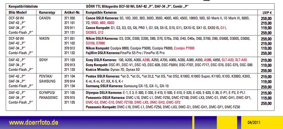Click article number 371 103

[69, 60]
